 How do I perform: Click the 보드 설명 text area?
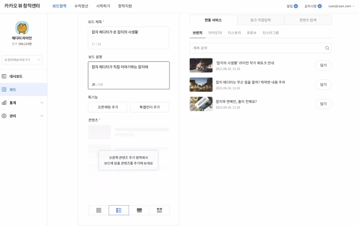click(129, 75)
